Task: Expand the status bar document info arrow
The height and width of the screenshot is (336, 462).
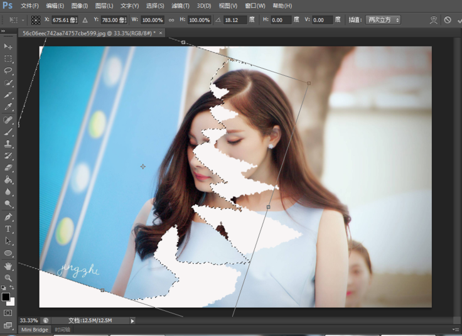Action: click(132, 320)
